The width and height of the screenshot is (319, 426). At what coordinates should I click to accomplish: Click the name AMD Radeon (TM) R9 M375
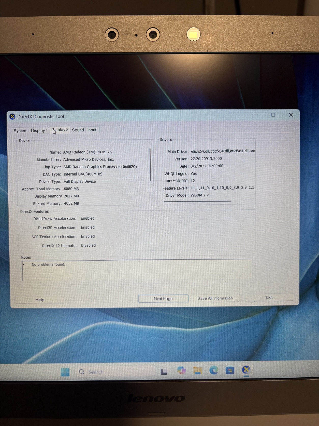pyautogui.click(x=88, y=152)
